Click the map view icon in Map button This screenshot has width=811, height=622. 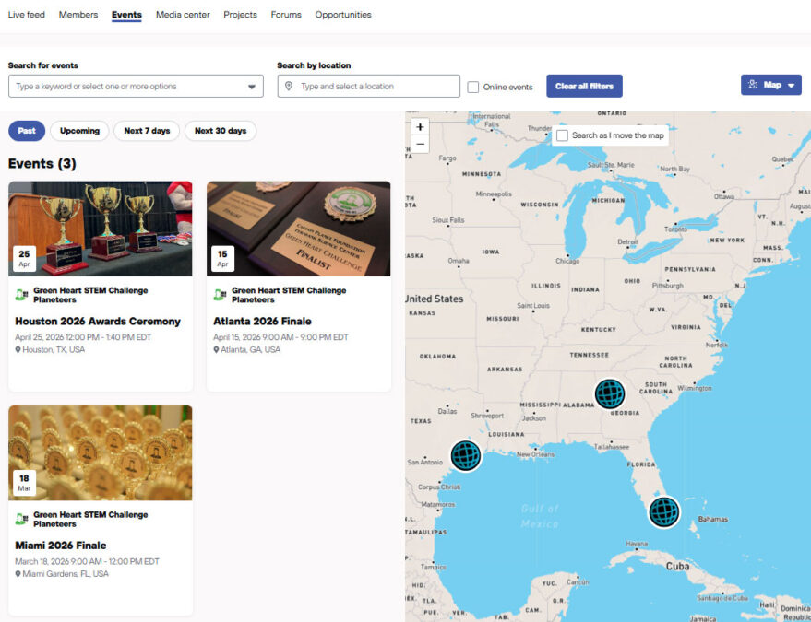[753, 85]
